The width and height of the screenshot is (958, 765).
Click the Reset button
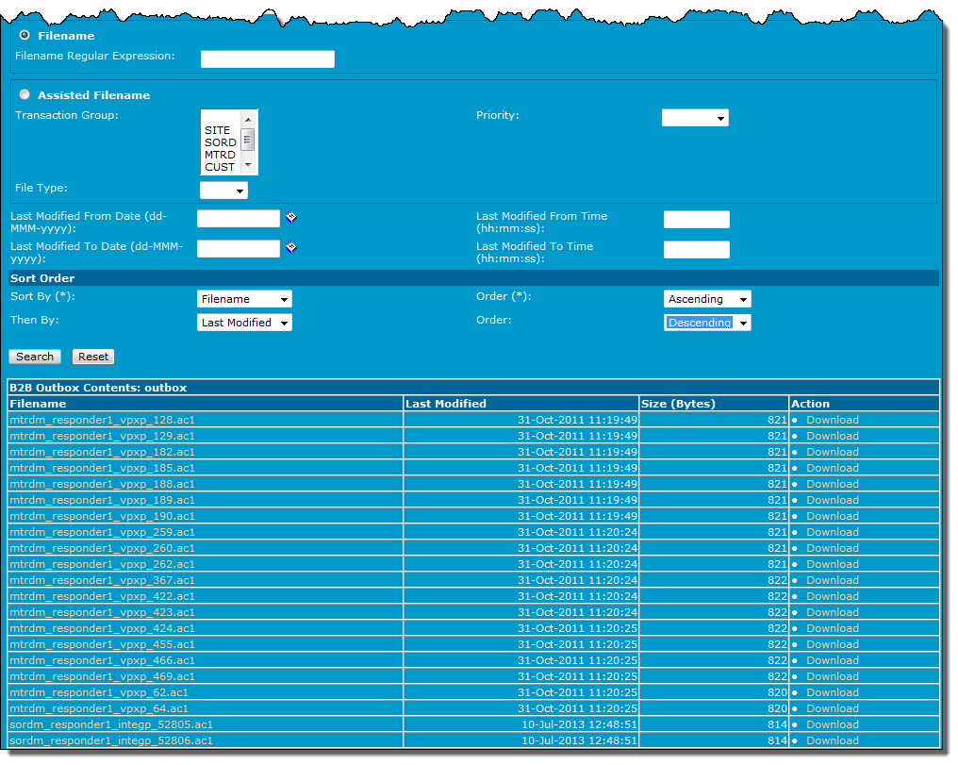coord(93,357)
